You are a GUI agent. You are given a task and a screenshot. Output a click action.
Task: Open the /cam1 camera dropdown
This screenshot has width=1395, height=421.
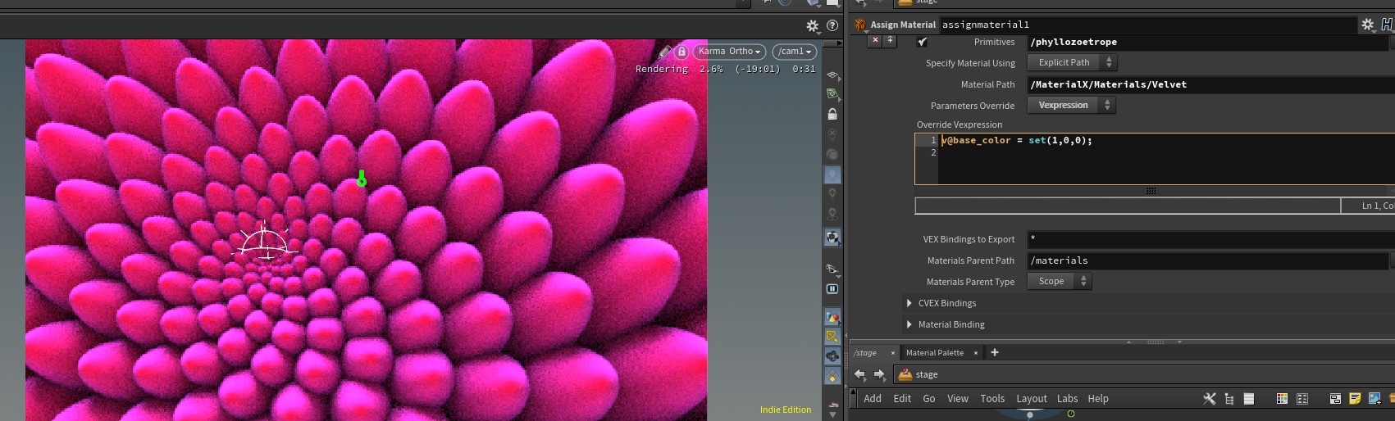coord(794,52)
